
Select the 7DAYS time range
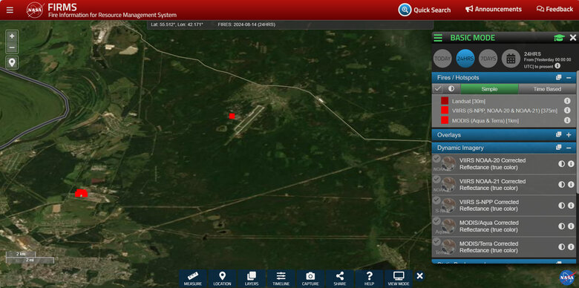488,59
